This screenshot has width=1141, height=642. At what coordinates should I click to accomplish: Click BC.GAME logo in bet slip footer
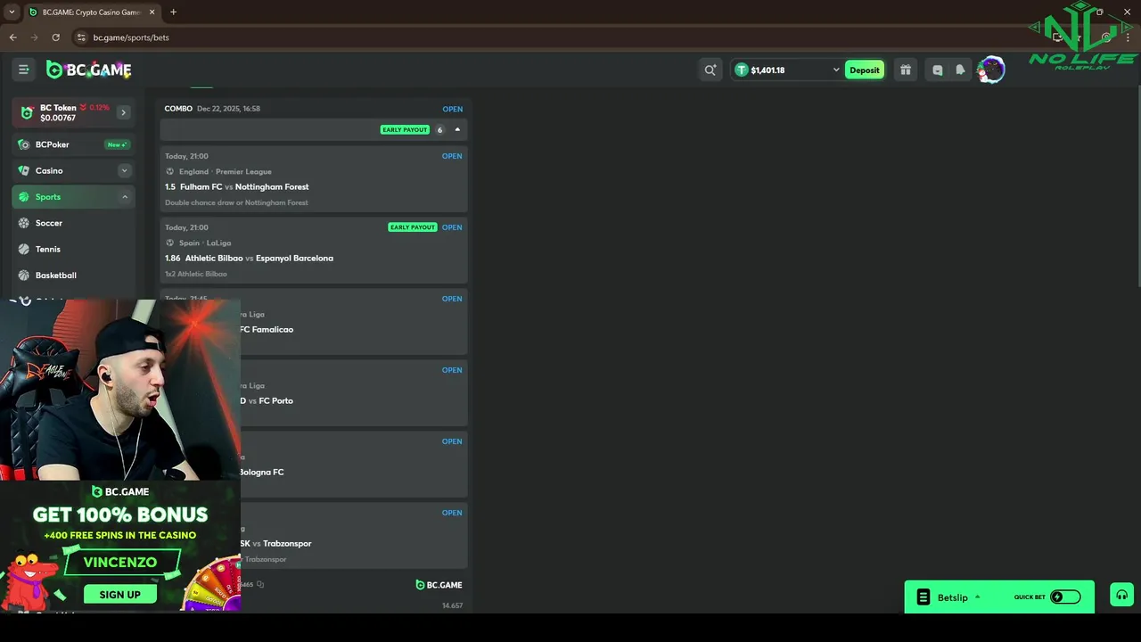click(439, 585)
